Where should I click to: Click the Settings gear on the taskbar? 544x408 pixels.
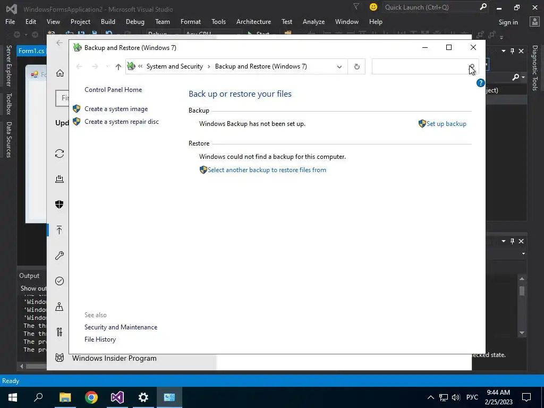coord(143,397)
